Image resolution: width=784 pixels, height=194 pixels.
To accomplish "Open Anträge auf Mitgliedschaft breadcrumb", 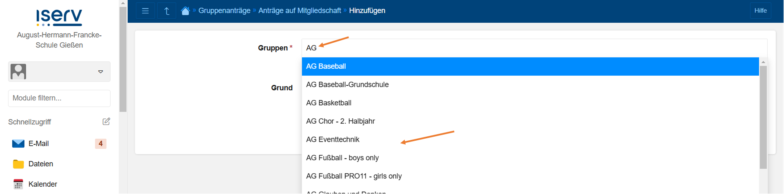I will pyautogui.click(x=300, y=11).
